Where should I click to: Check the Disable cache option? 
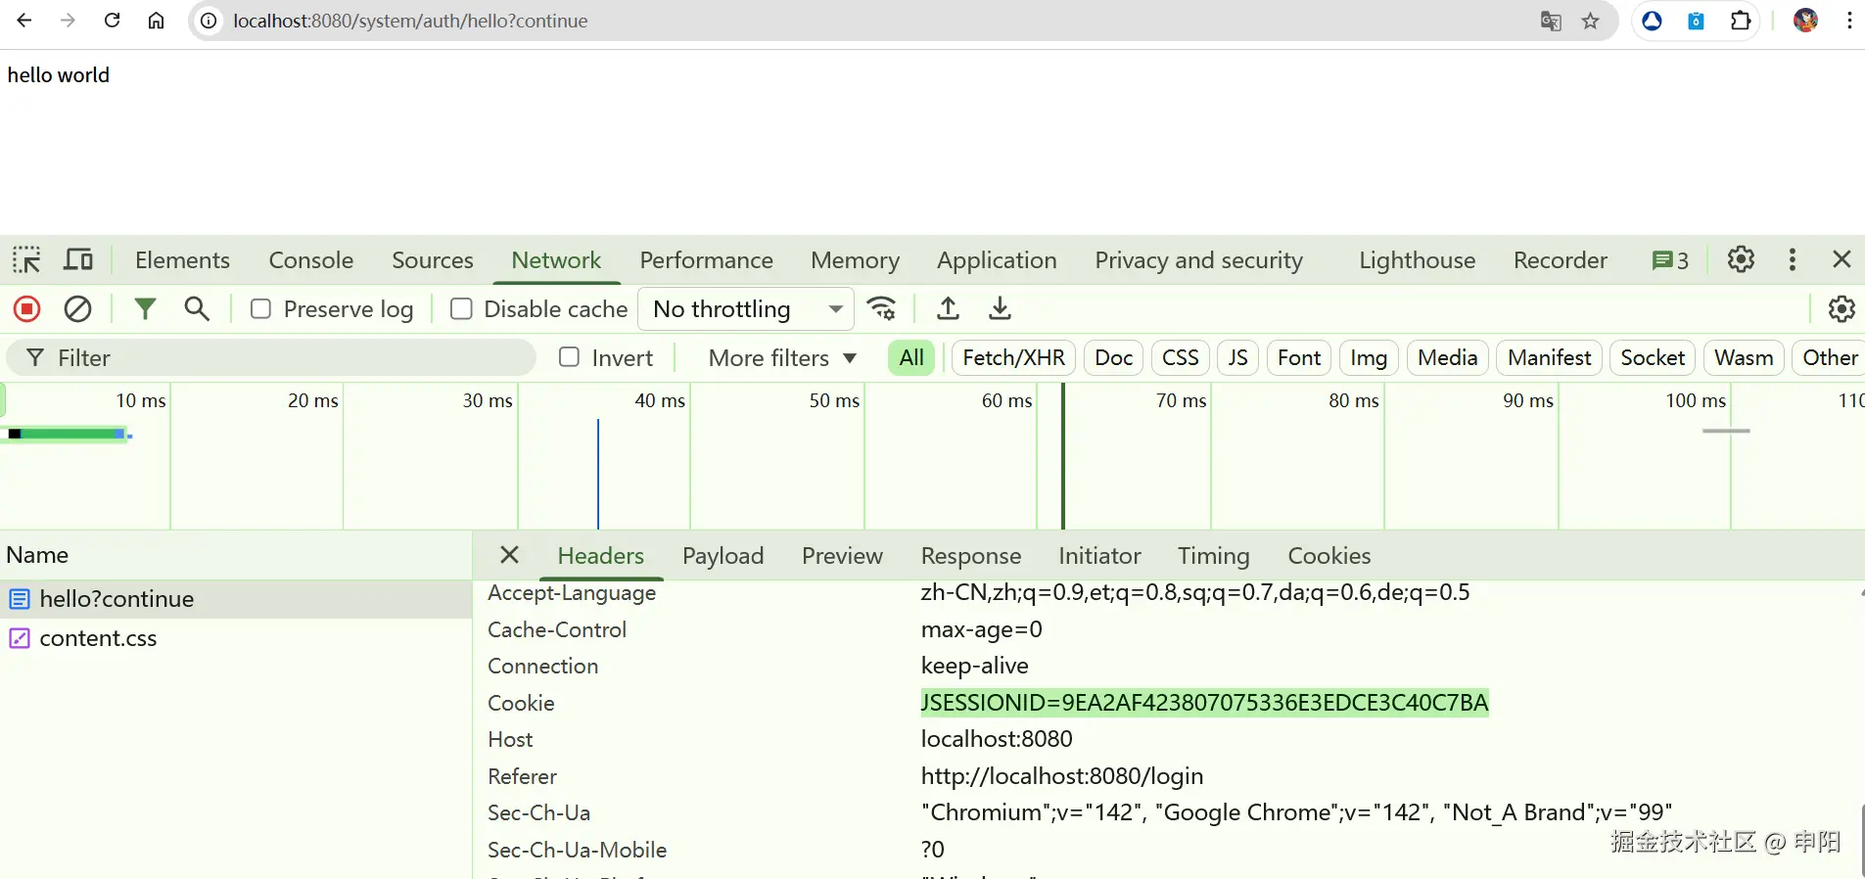(x=461, y=309)
